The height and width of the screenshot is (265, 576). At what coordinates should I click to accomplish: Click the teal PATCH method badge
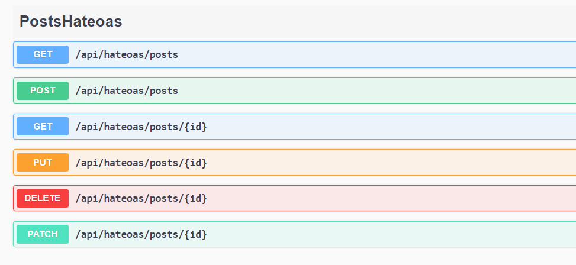(x=43, y=234)
